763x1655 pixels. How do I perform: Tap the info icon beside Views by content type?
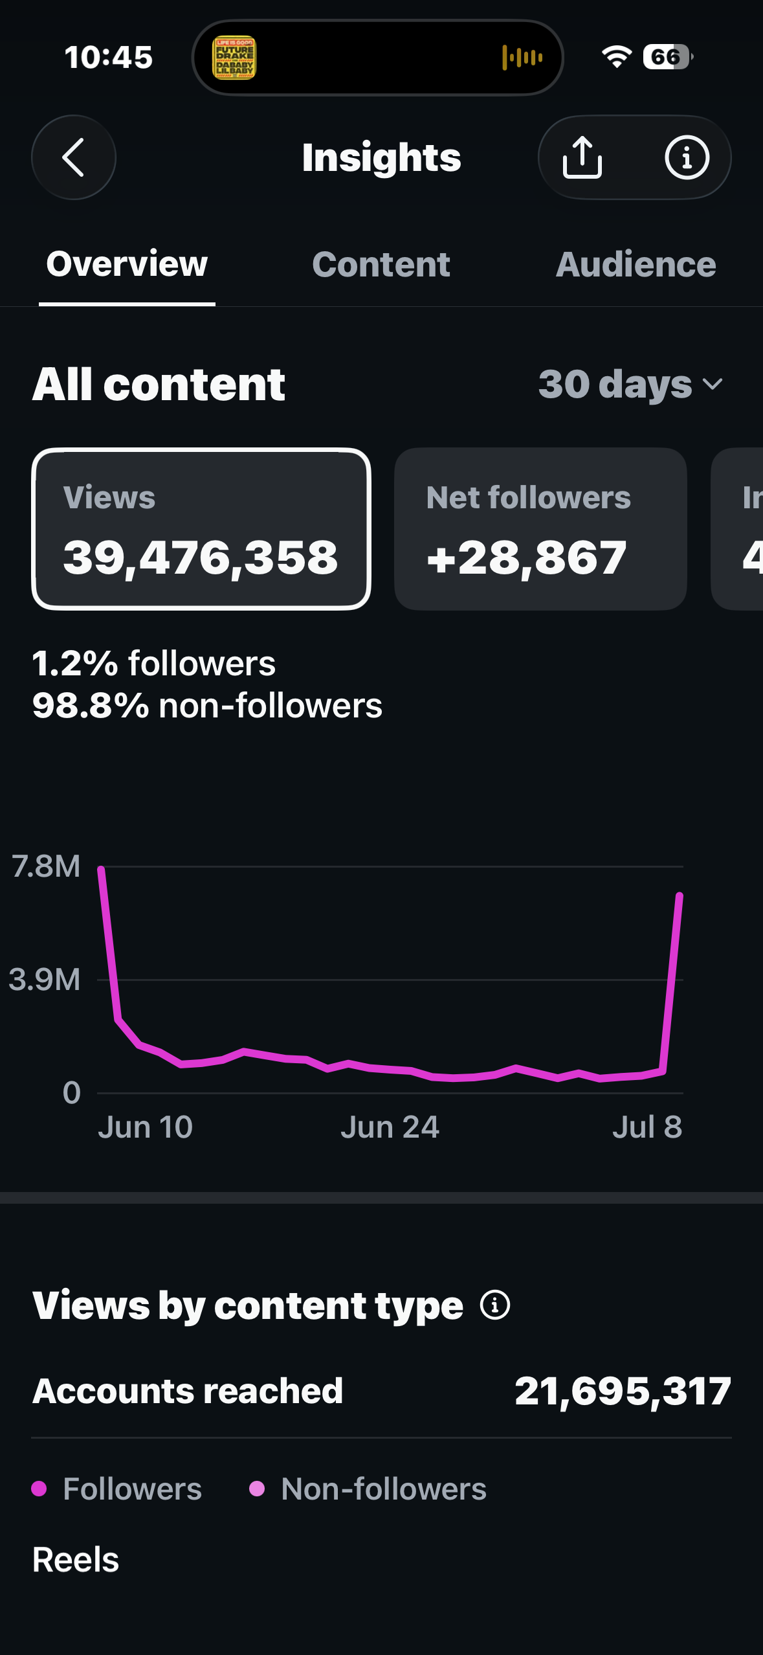pos(495,1305)
